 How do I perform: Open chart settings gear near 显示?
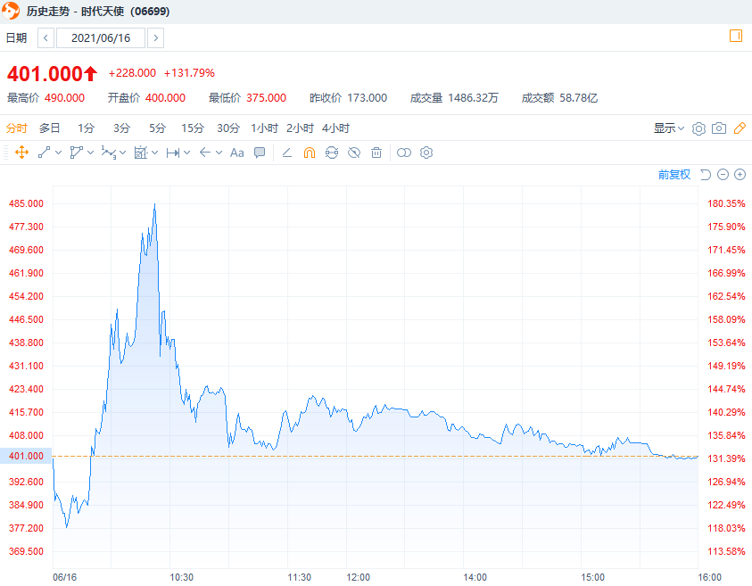698,128
